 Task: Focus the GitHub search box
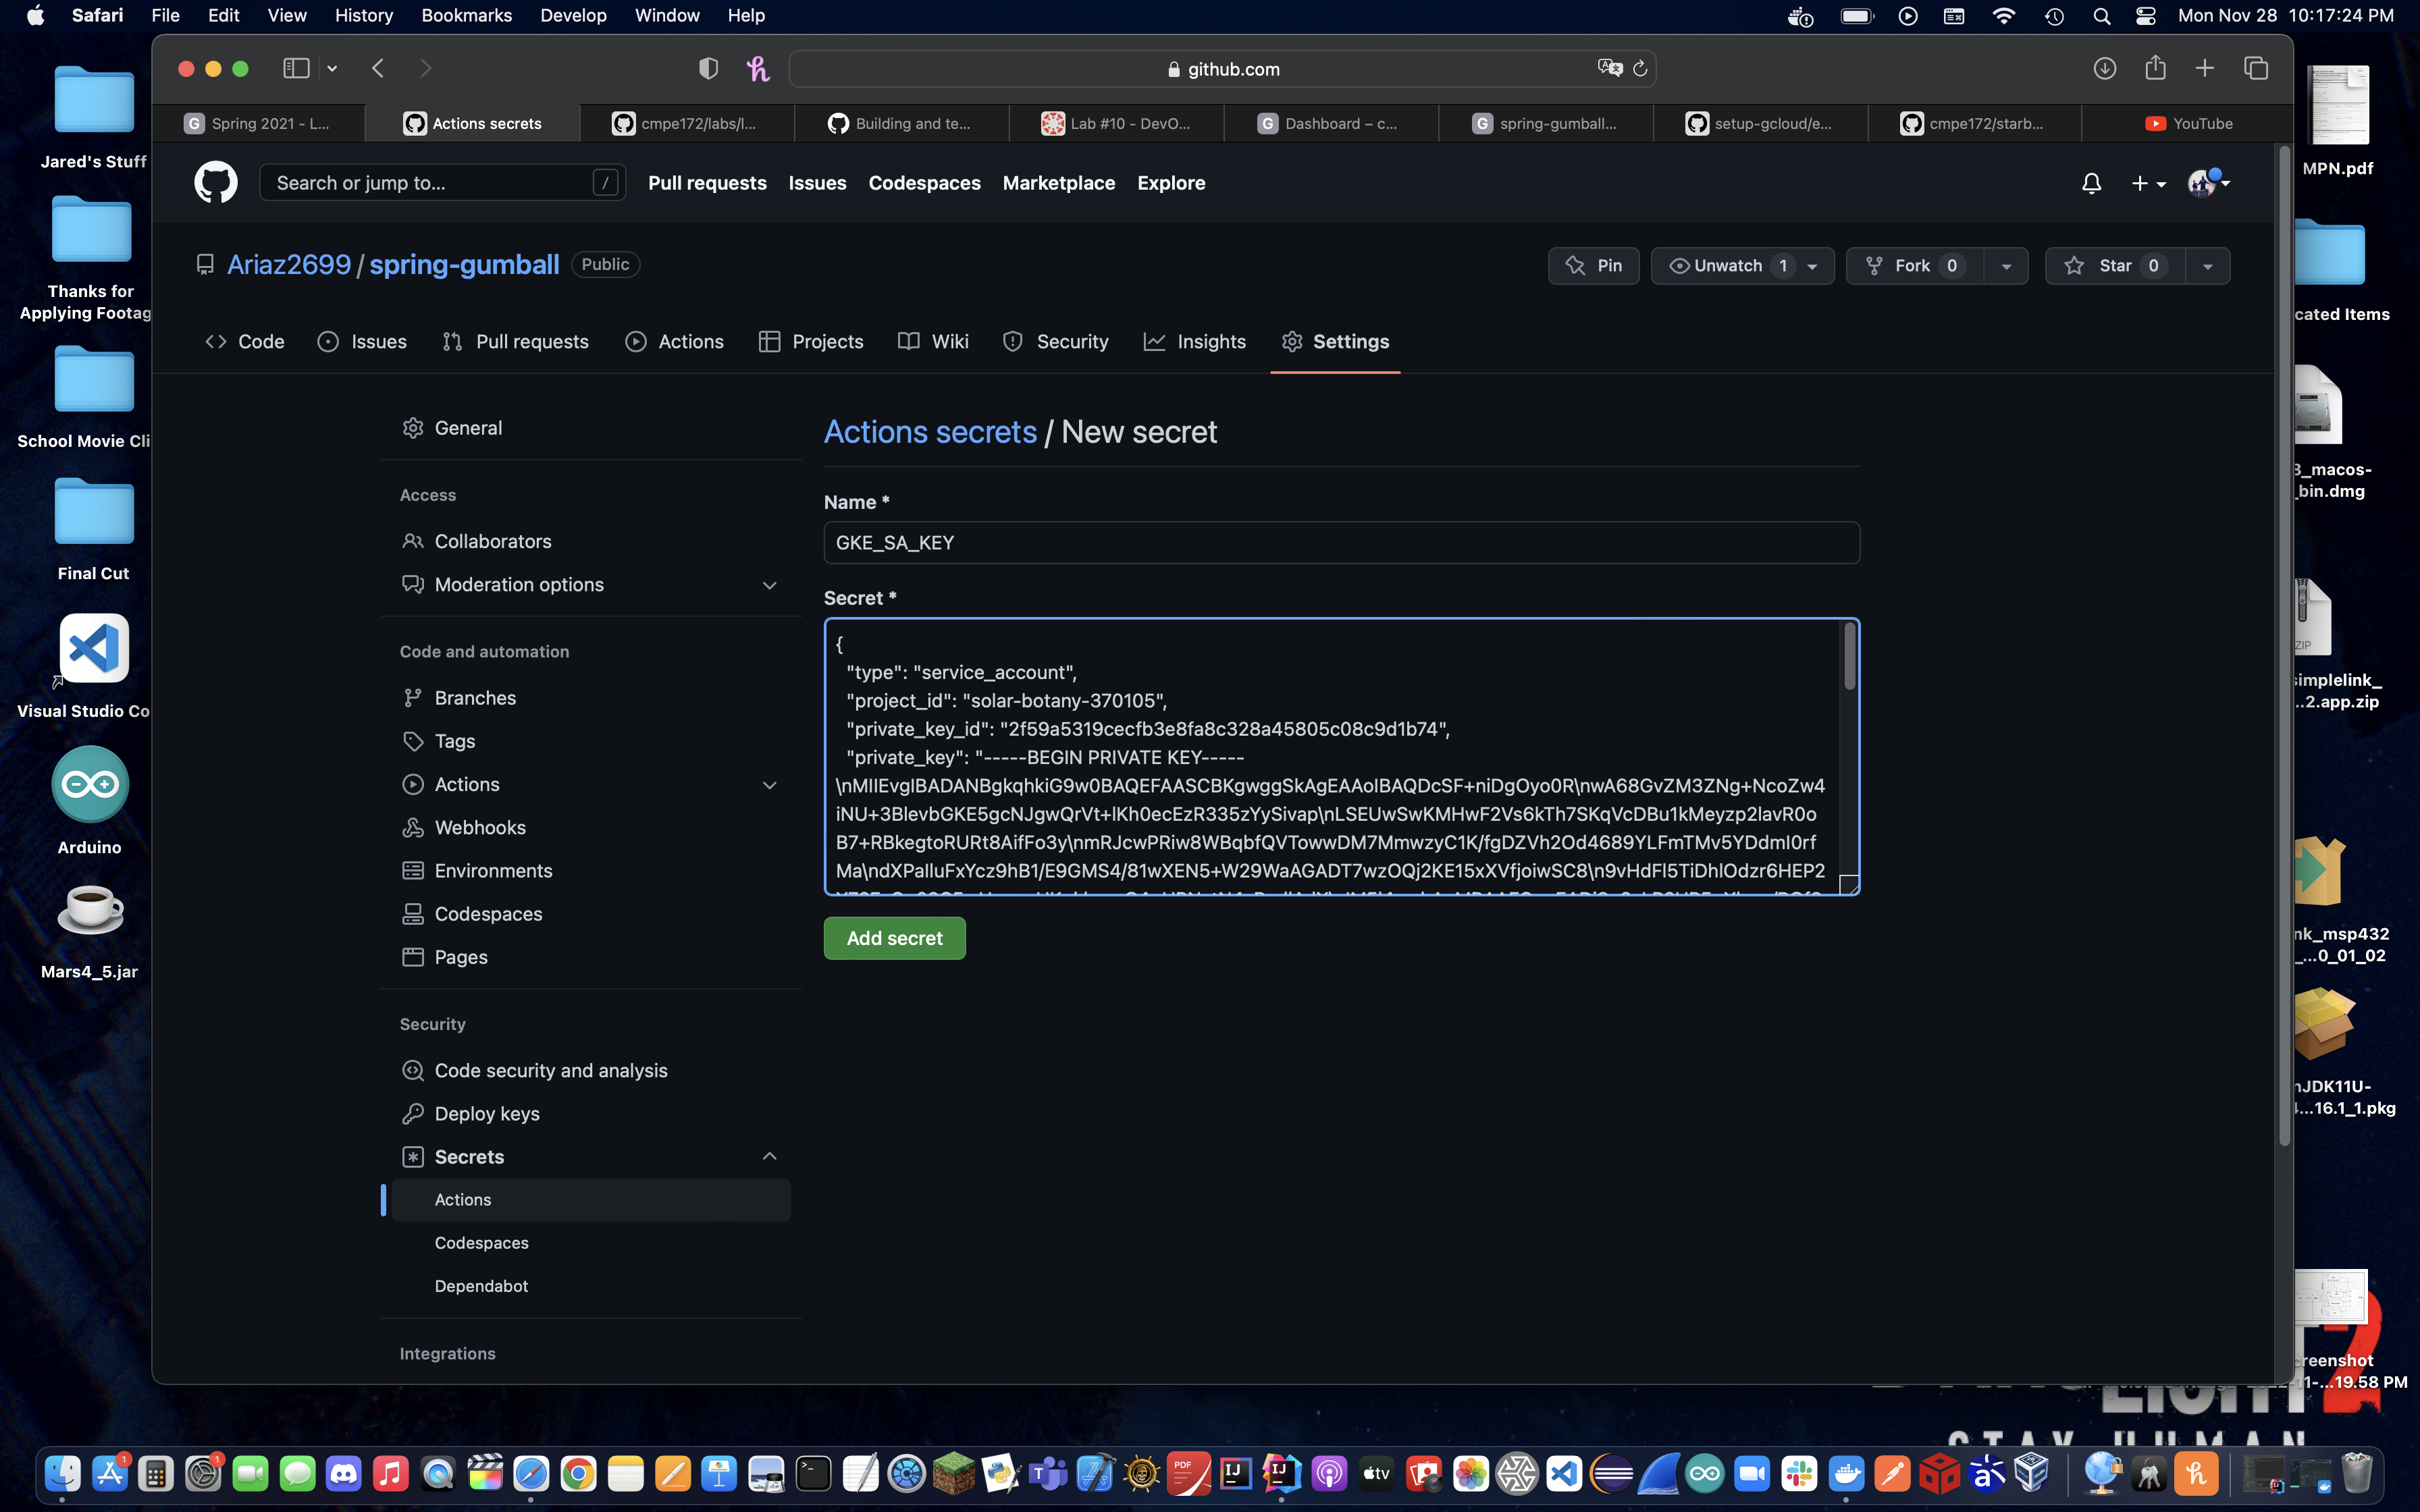(x=442, y=183)
